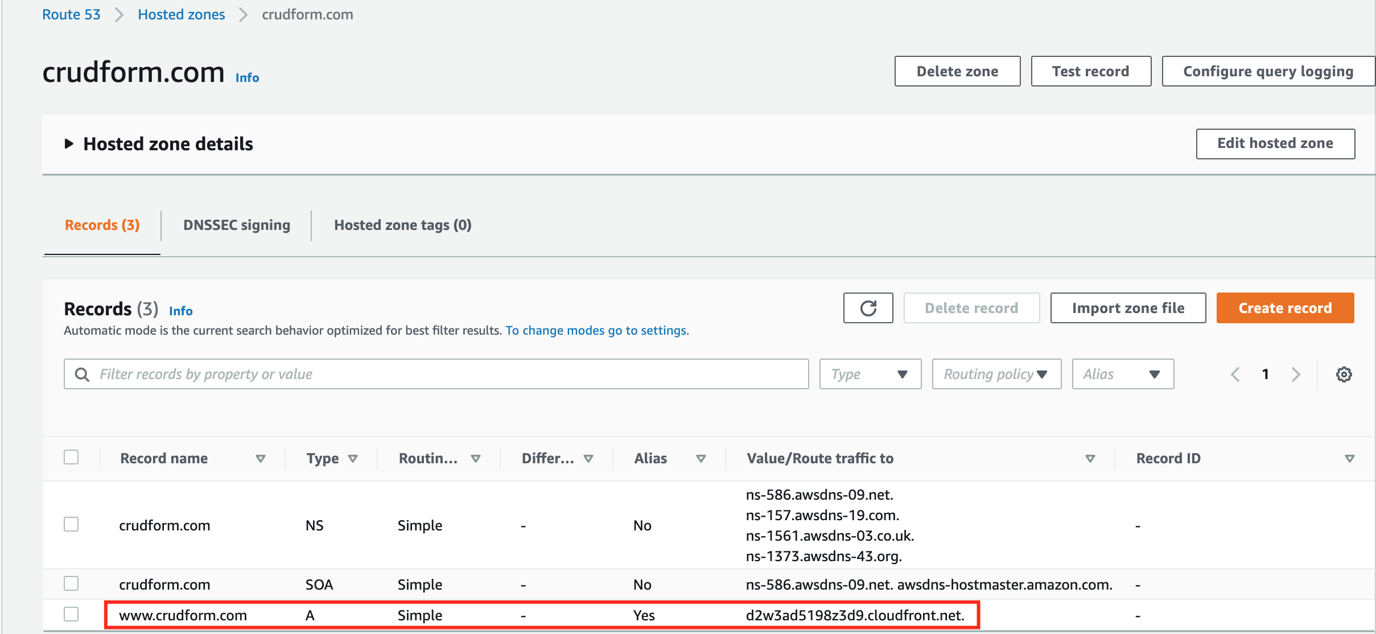
Task: Switch to DNSSEC signing tab
Action: pos(236,225)
